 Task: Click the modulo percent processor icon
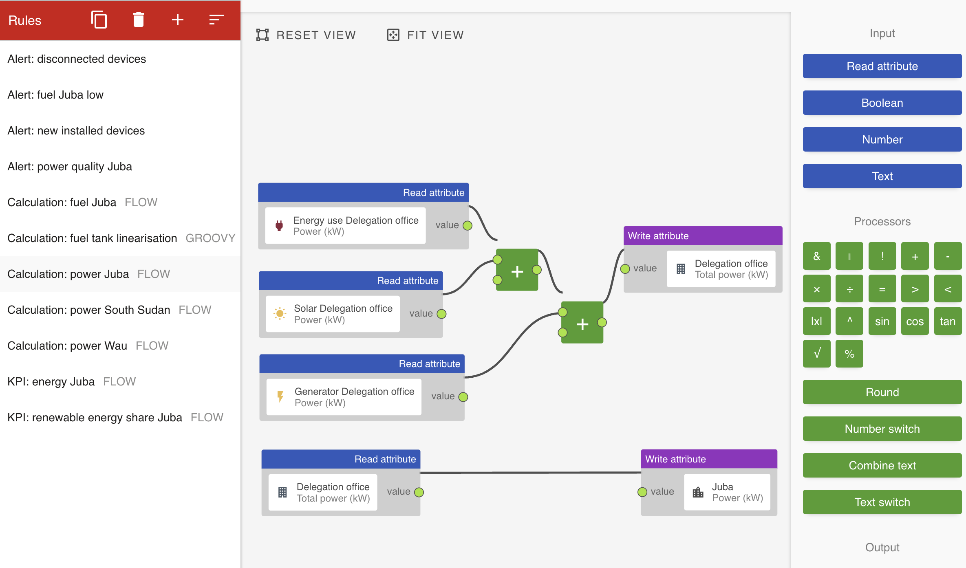(x=849, y=354)
